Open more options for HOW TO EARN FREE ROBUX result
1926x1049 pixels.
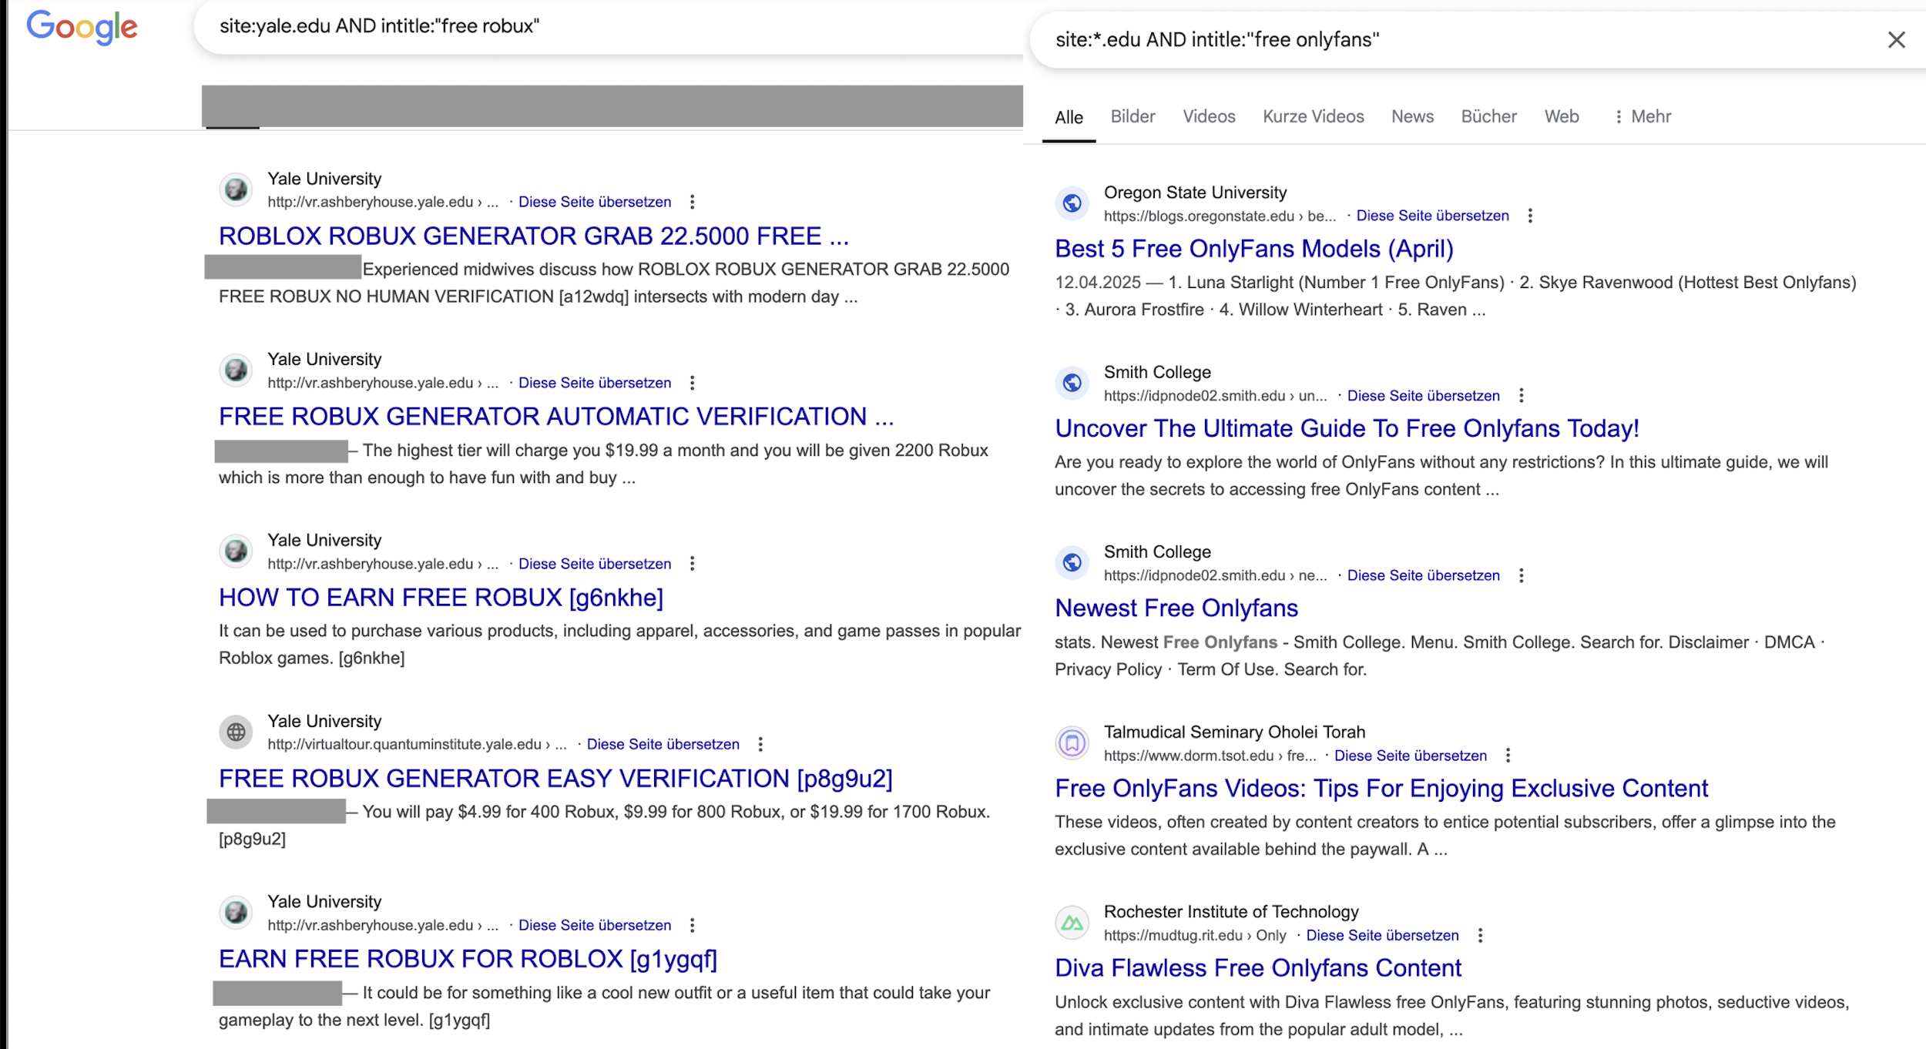coord(692,564)
